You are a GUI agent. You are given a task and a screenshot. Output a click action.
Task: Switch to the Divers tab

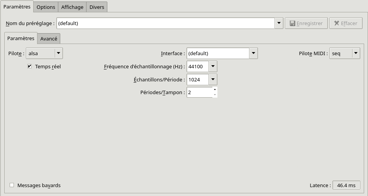pyautogui.click(x=97, y=7)
